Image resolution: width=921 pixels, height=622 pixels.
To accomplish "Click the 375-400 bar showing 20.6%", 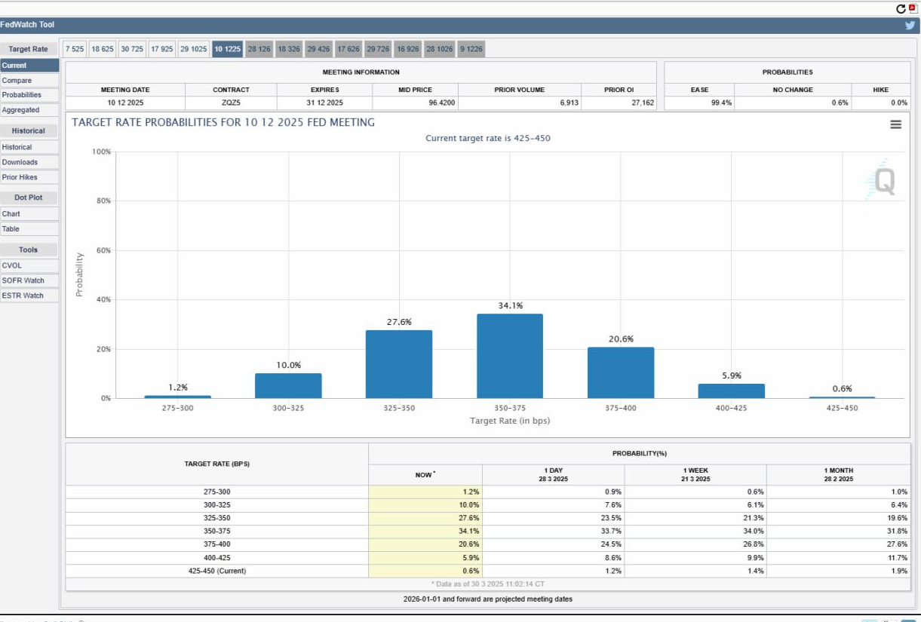I will click(x=621, y=372).
